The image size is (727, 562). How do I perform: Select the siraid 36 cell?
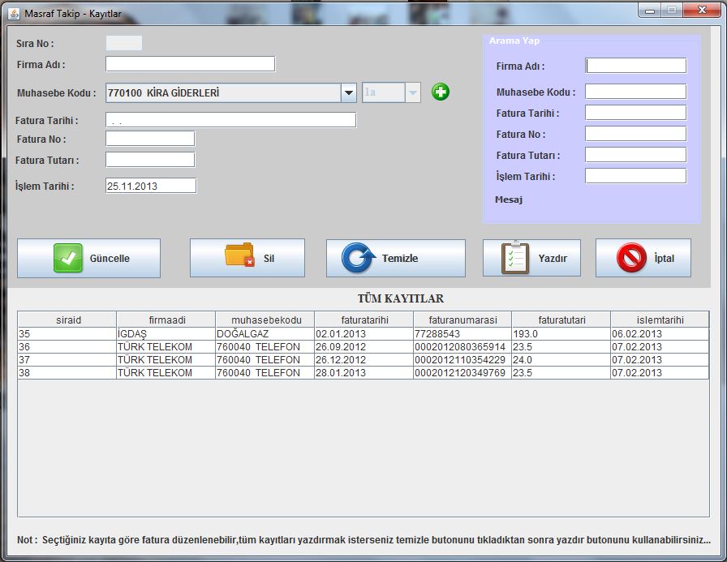(67, 346)
